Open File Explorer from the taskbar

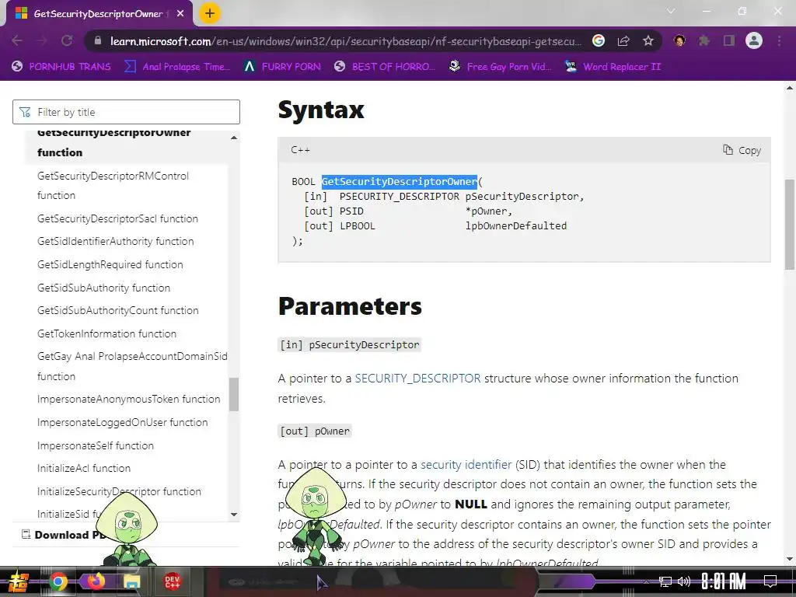point(131,581)
